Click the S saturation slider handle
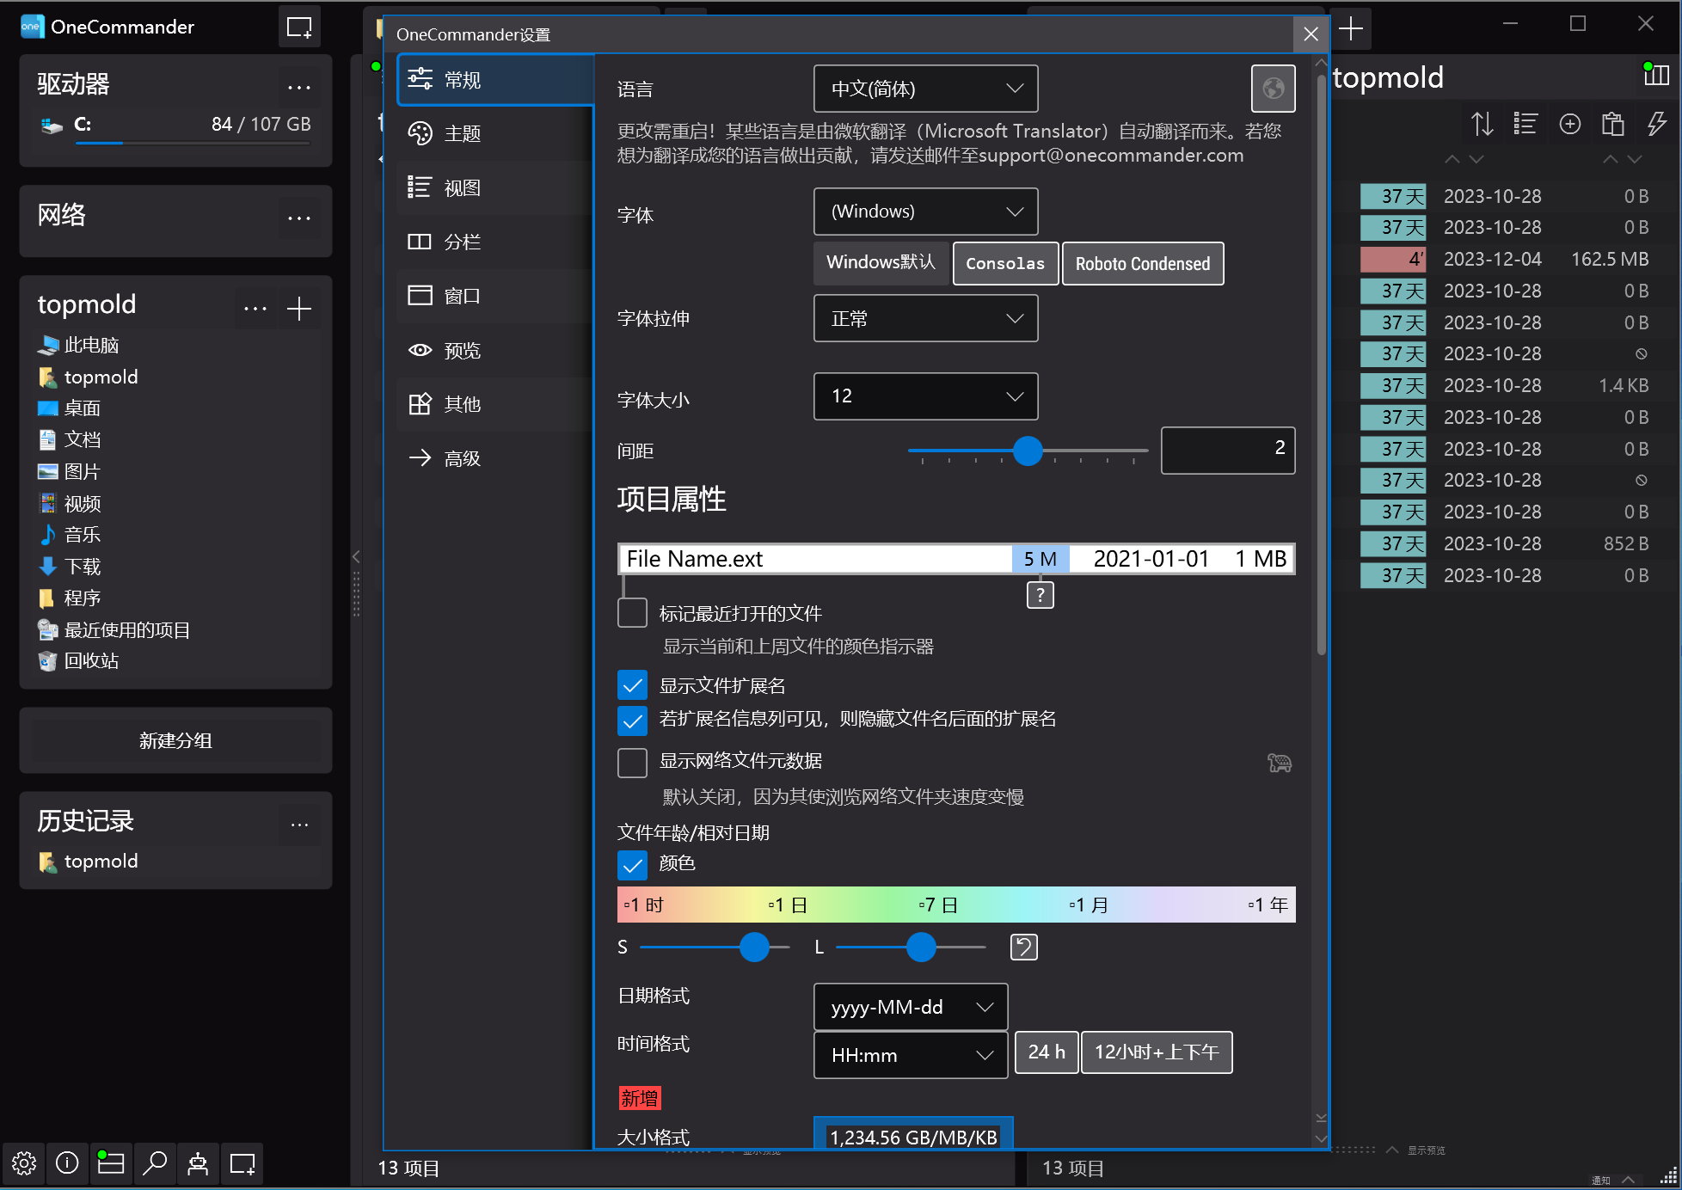 754,948
